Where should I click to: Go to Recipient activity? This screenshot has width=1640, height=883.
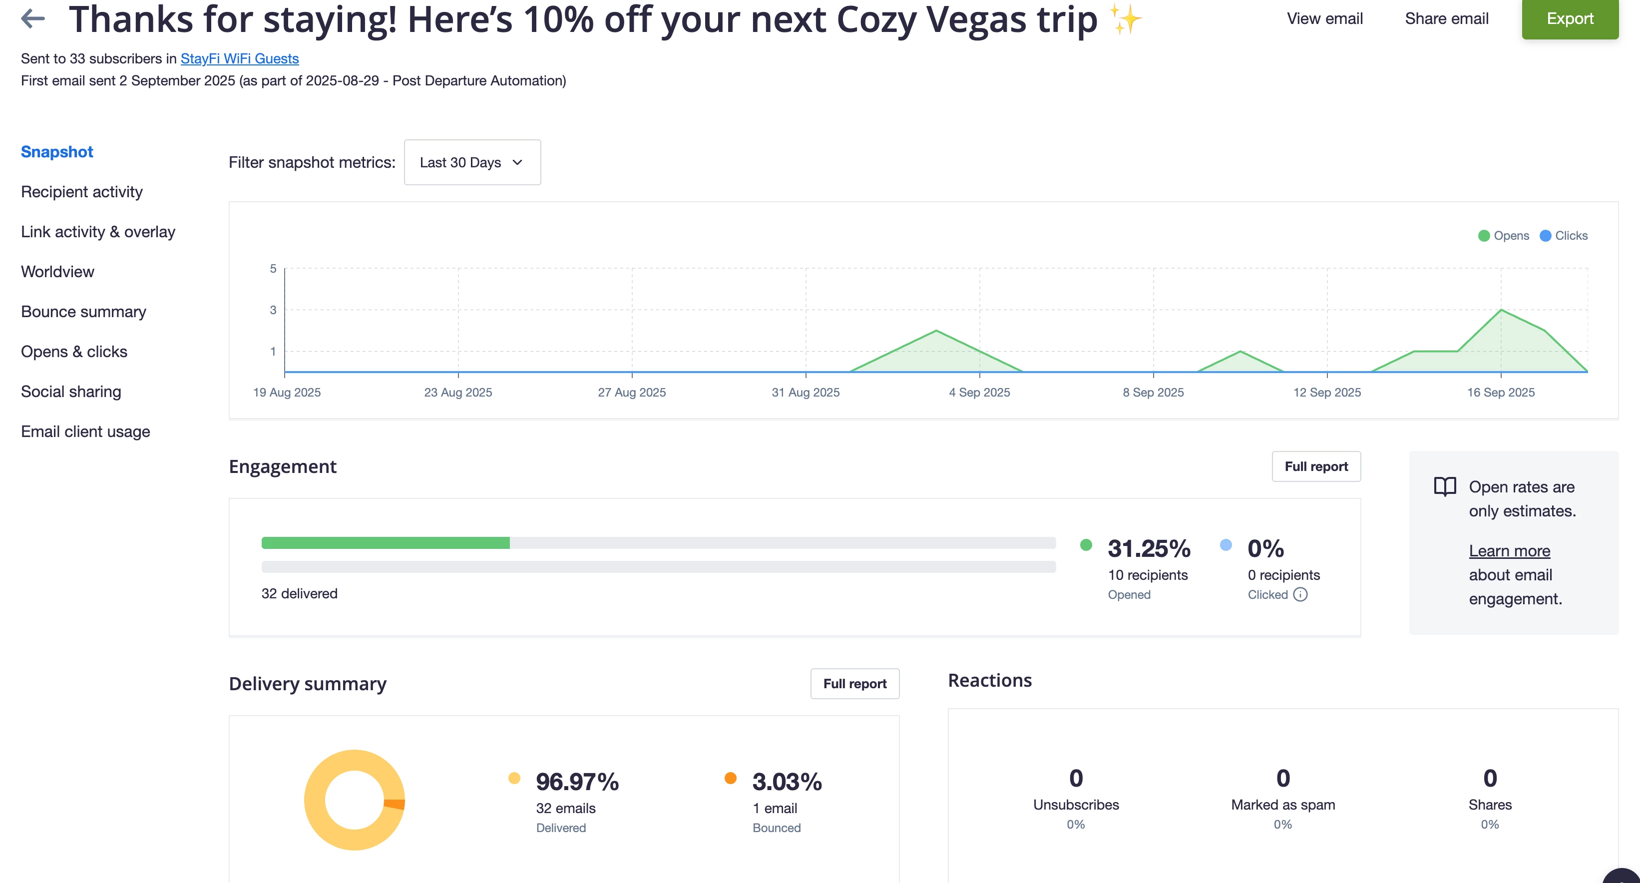pyautogui.click(x=81, y=192)
